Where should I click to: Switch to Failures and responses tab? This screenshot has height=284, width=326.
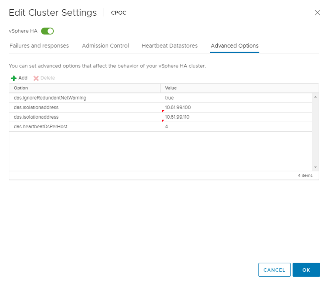tap(39, 46)
